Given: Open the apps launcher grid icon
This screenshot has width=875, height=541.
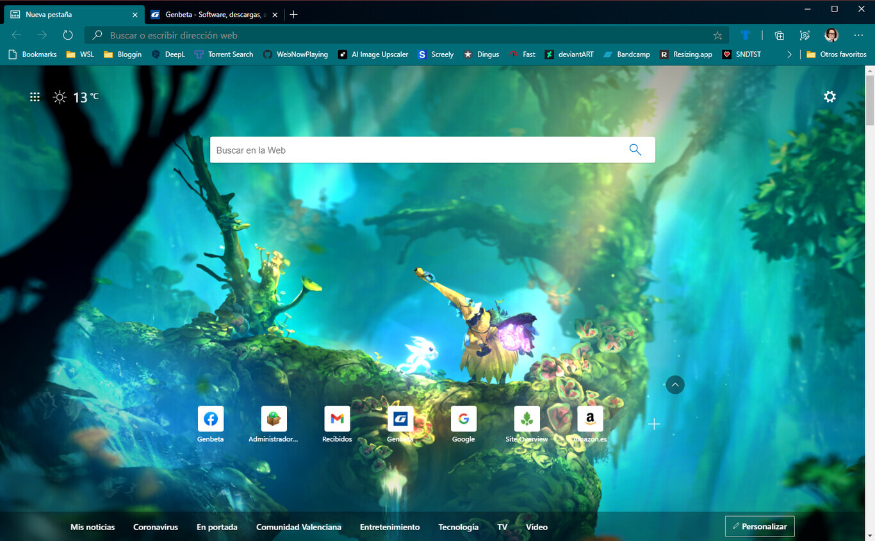Looking at the screenshot, I should coord(35,97).
